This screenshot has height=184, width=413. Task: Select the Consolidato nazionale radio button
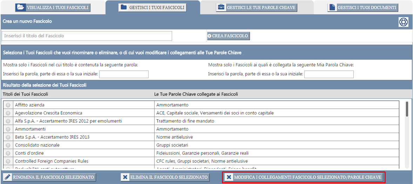click(x=8, y=145)
